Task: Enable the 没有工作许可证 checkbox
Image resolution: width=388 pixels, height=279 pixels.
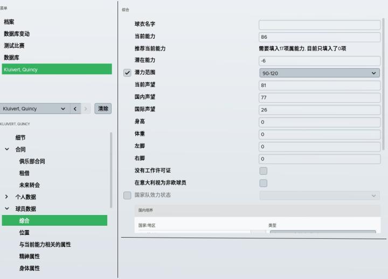Action: click(x=264, y=171)
